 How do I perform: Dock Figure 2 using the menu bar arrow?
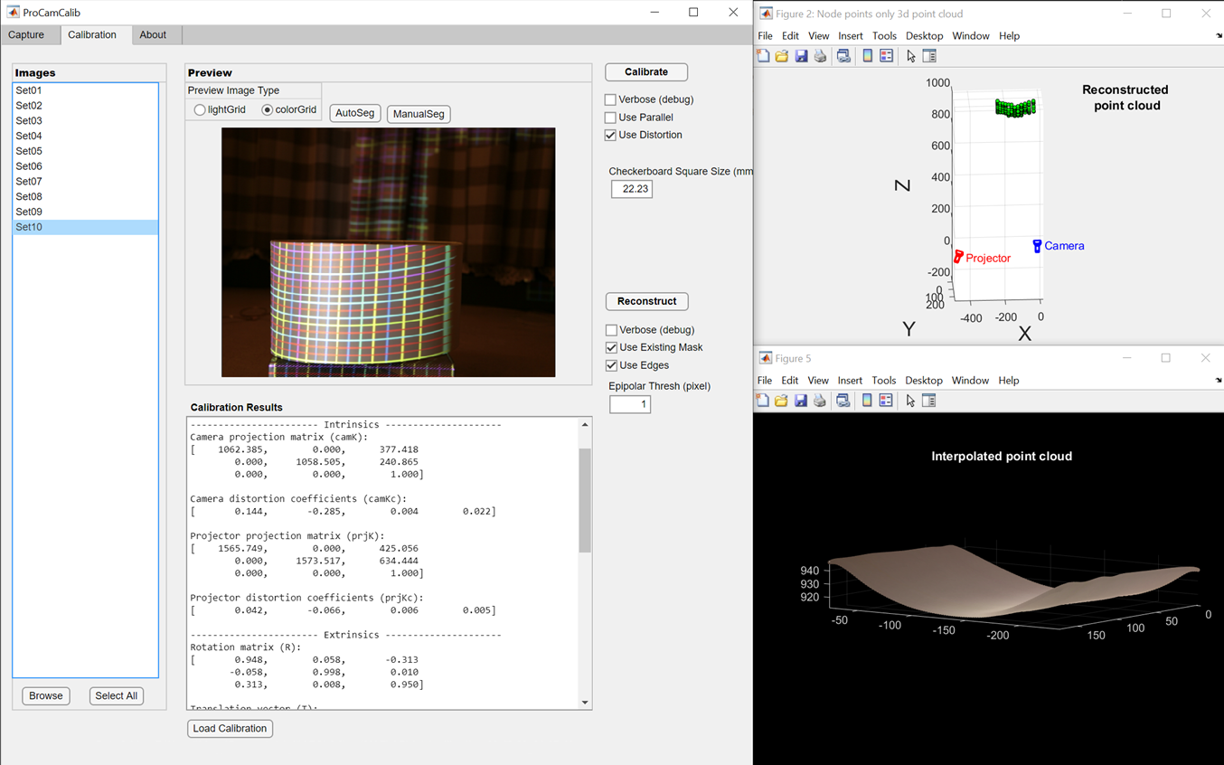click(x=1219, y=36)
